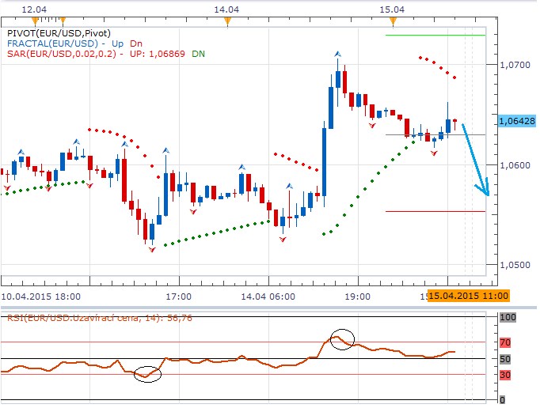
Task: Click the red RSI 70 level tag
Action: click(504, 343)
